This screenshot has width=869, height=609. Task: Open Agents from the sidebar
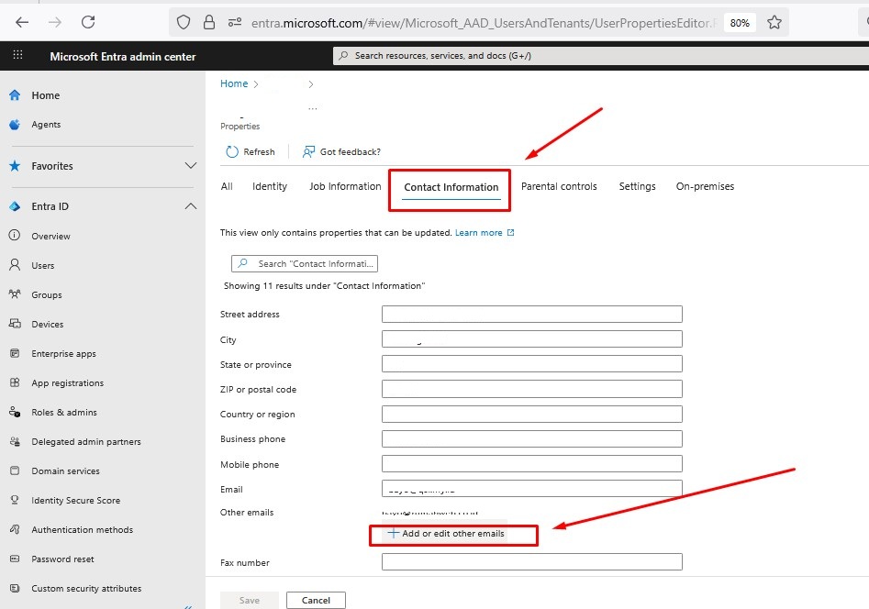click(46, 125)
